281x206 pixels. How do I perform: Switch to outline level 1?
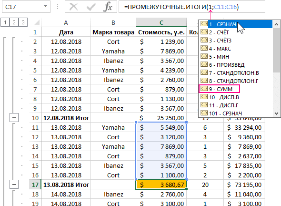point(5,22)
